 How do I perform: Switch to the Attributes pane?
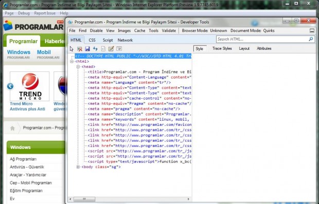pyautogui.click(x=264, y=49)
